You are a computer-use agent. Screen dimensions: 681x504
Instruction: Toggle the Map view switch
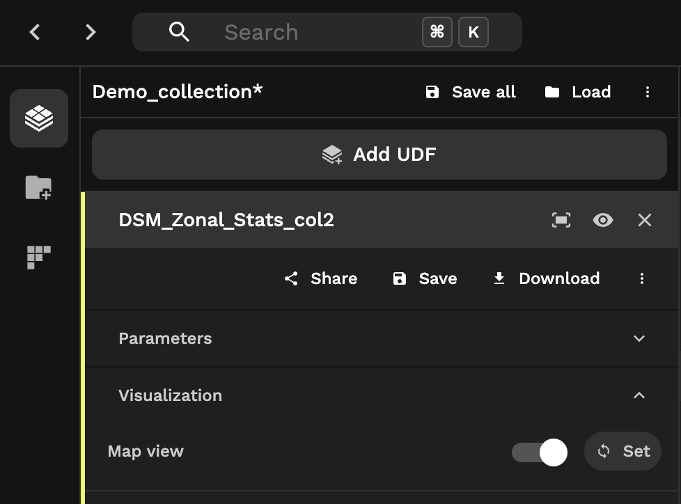click(540, 452)
